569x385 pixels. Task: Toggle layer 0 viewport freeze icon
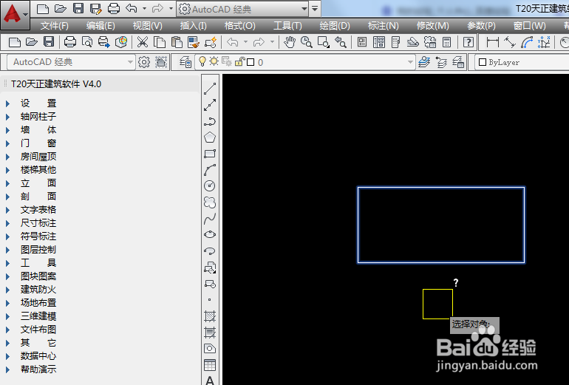tap(226, 61)
